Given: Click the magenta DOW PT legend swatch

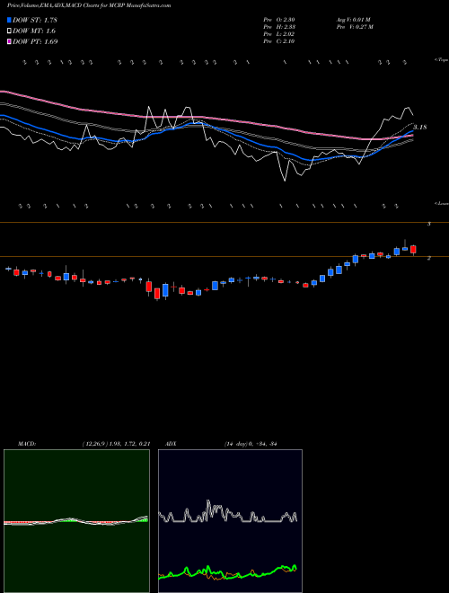Looking at the screenshot, I should [x=10, y=41].
